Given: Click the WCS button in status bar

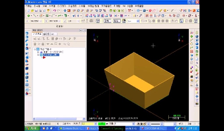Looking at the screenshot, I should click(181, 124).
